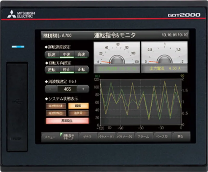Tap the -90 label on graph time axis
The height and width of the screenshot is (172, 208).
coord(120,128)
